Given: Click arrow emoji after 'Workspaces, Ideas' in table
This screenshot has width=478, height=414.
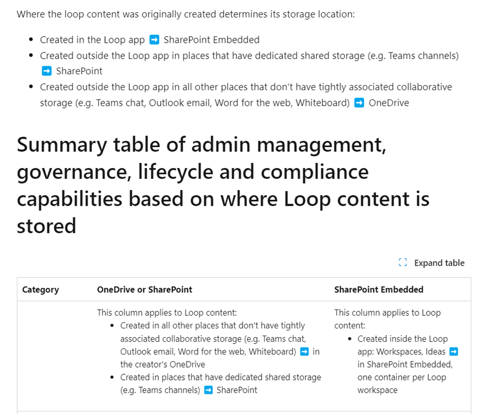Looking at the screenshot, I should click(x=454, y=351).
